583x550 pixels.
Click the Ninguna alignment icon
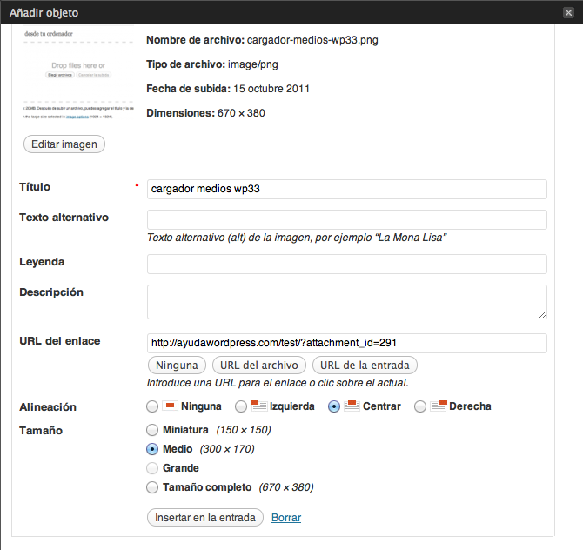tap(170, 406)
